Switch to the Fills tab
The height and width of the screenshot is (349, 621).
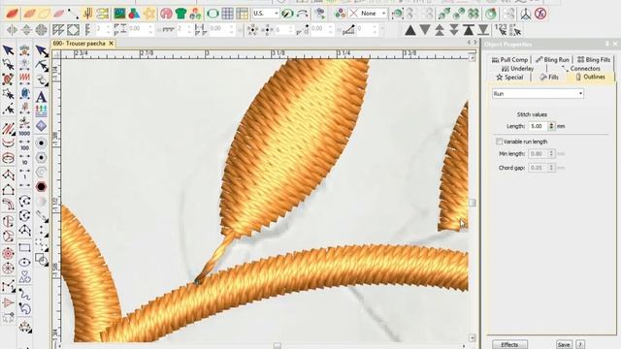549,78
